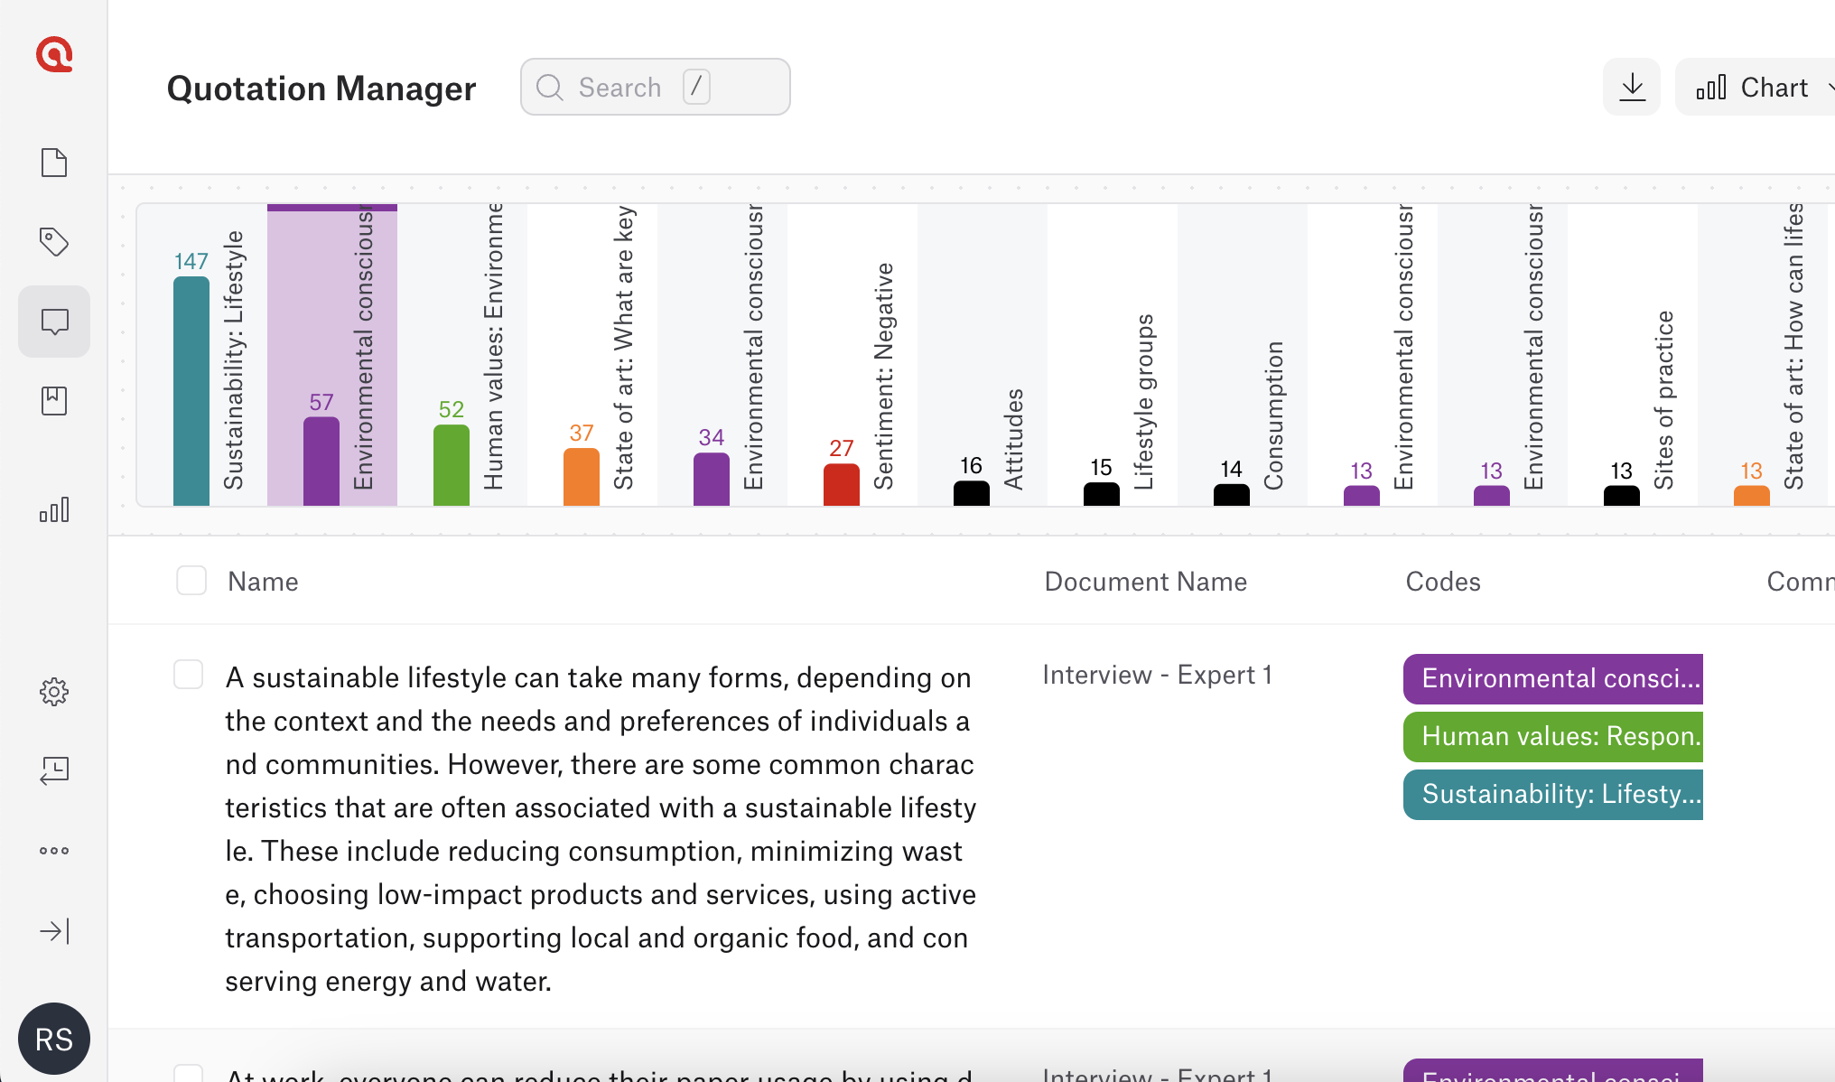Open the Analysis bar-chart sidebar icon

[54, 510]
